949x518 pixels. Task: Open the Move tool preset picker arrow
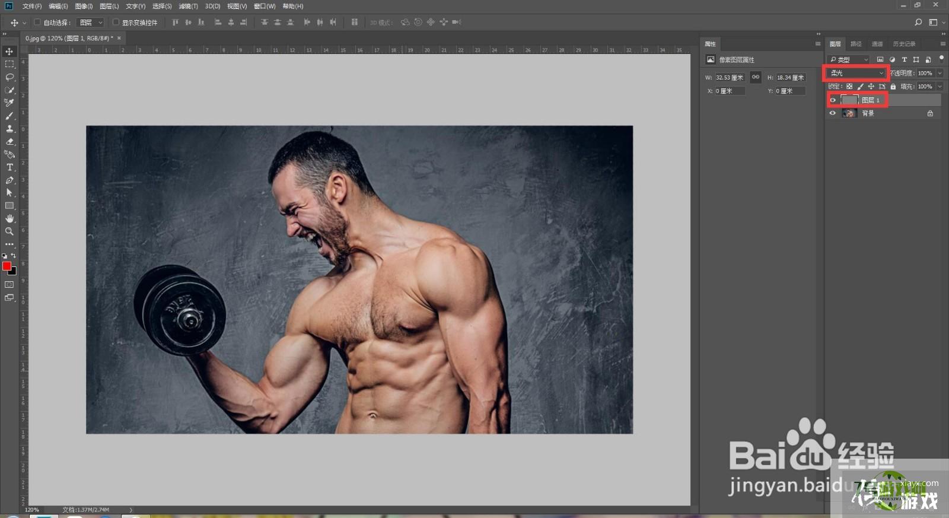click(24, 23)
